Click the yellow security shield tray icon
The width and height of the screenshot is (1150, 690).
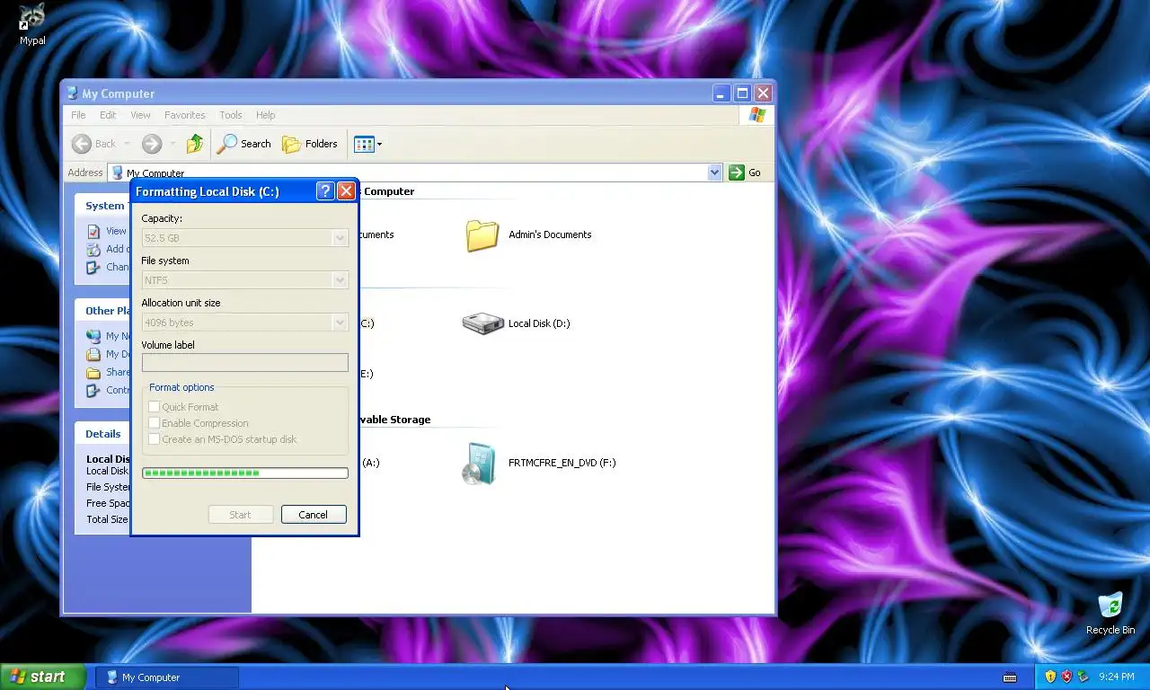[x=1050, y=677]
